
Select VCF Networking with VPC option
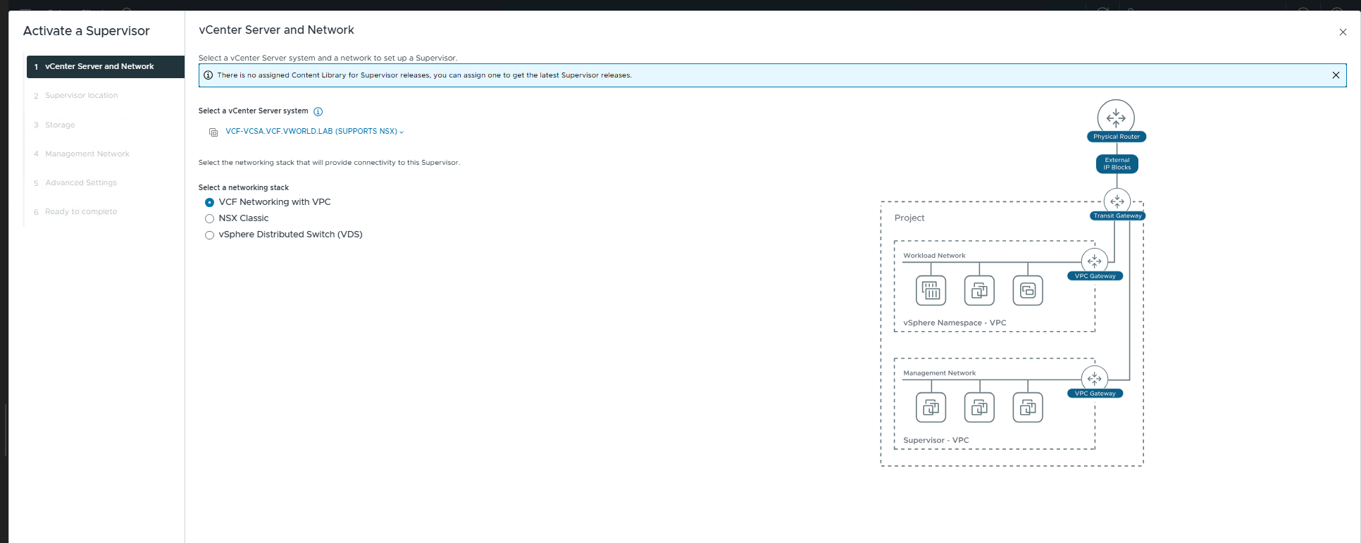[209, 203]
